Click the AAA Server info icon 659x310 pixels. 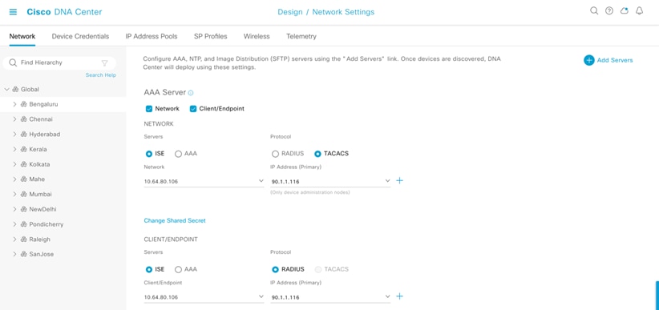tap(191, 93)
